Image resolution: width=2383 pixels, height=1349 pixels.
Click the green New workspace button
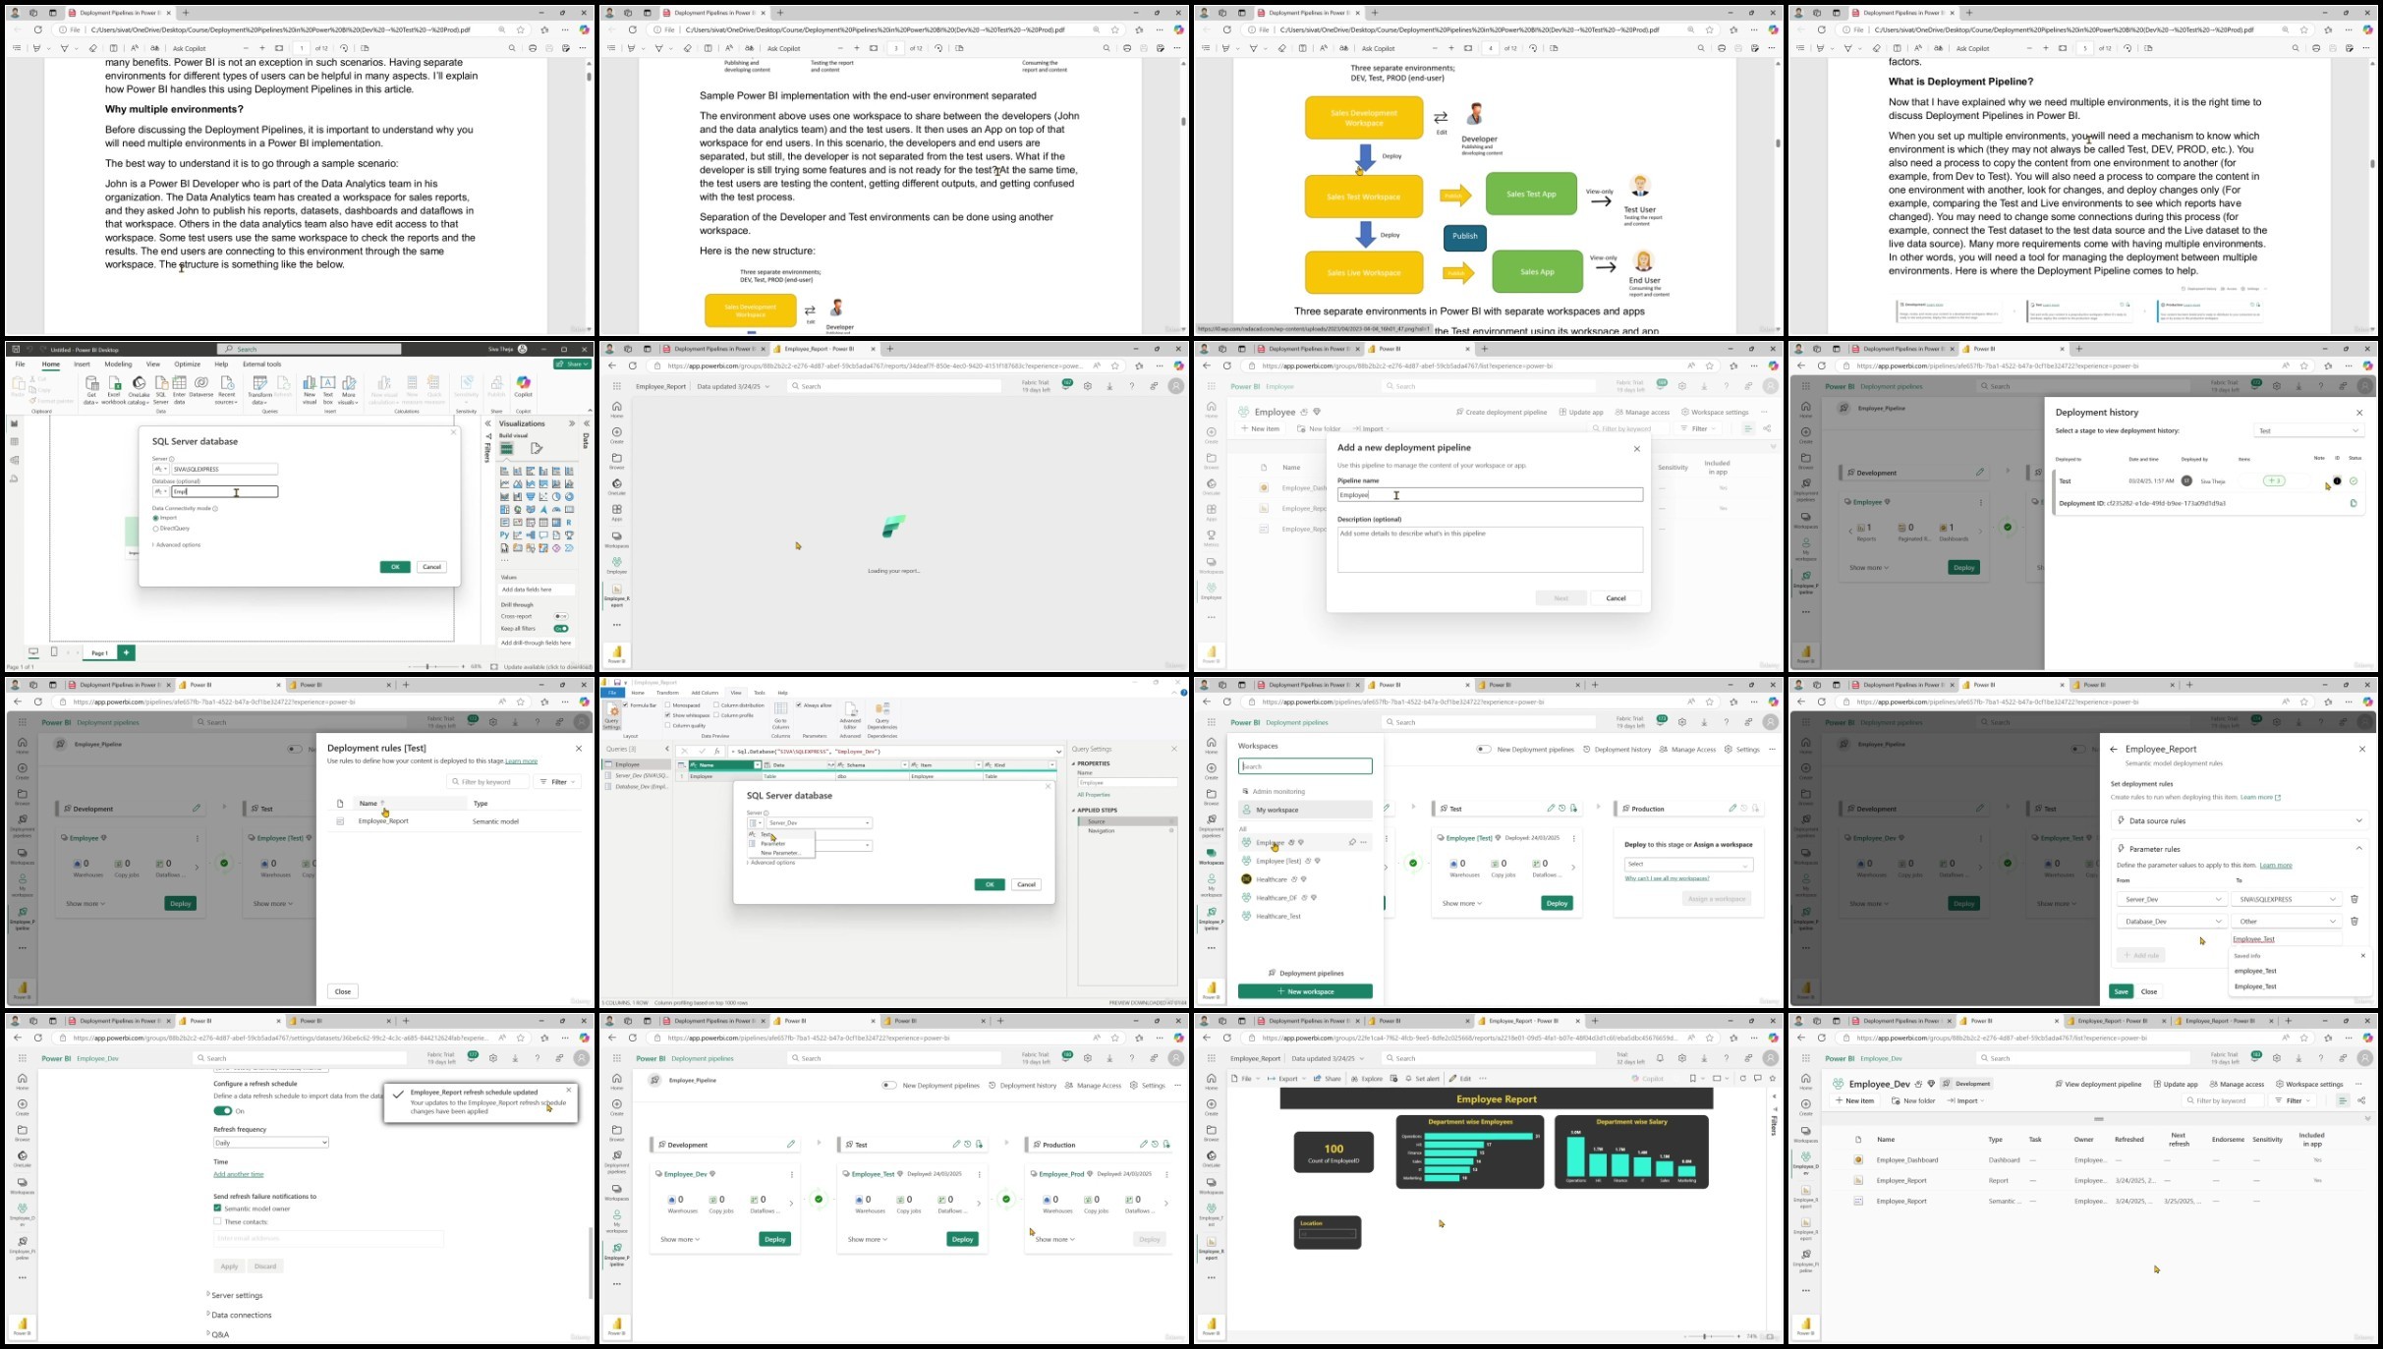pos(1305,991)
